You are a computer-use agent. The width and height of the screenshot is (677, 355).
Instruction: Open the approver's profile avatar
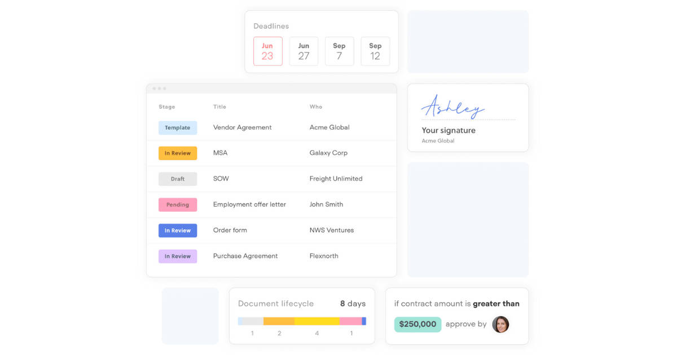click(500, 325)
